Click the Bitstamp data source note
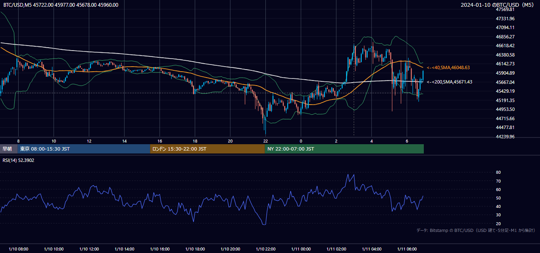The width and height of the screenshot is (540, 253). pos(476,230)
